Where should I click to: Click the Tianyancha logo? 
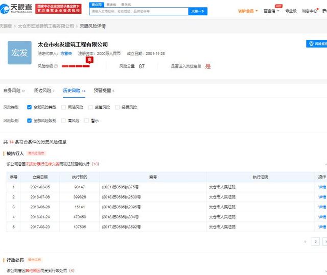point(16,9)
